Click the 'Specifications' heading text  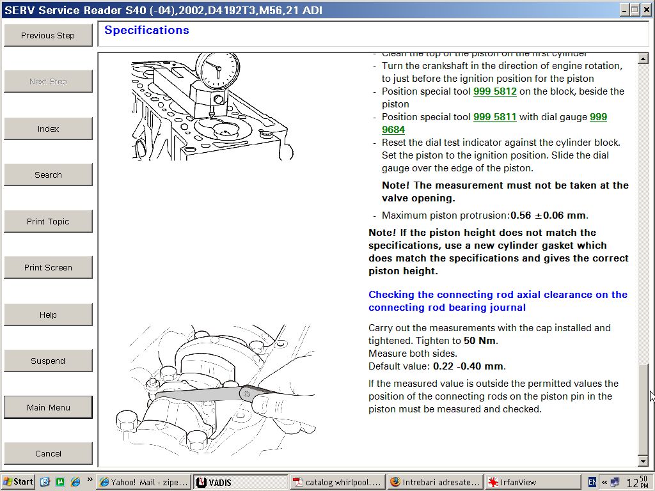tap(146, 30)
